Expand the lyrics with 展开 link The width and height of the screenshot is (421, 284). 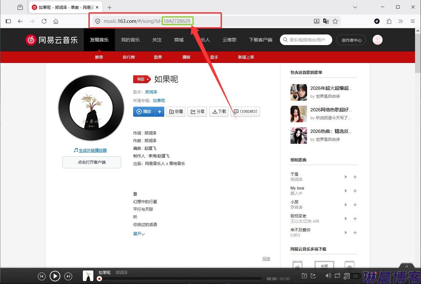click(138, 233)
